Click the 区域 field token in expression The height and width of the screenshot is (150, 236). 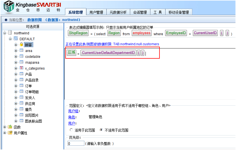click(71, 53)
